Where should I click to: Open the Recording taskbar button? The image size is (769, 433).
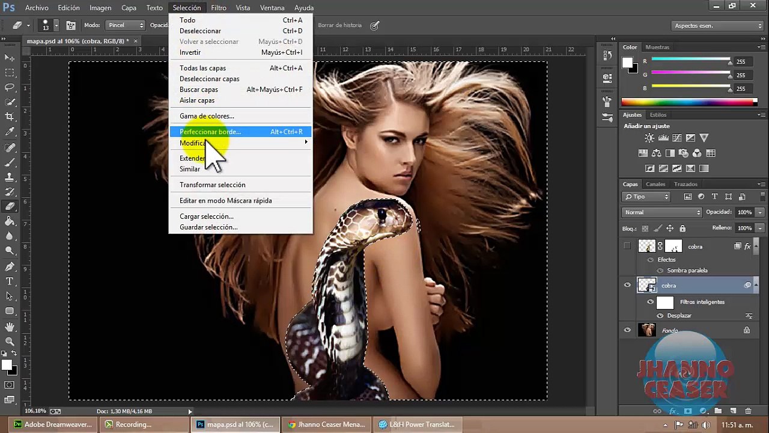point(144,425)
